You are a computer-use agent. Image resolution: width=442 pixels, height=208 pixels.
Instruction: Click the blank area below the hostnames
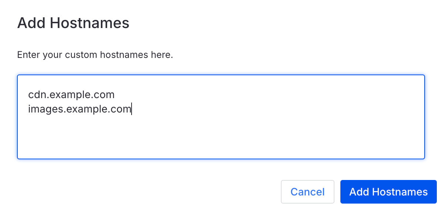221,138
